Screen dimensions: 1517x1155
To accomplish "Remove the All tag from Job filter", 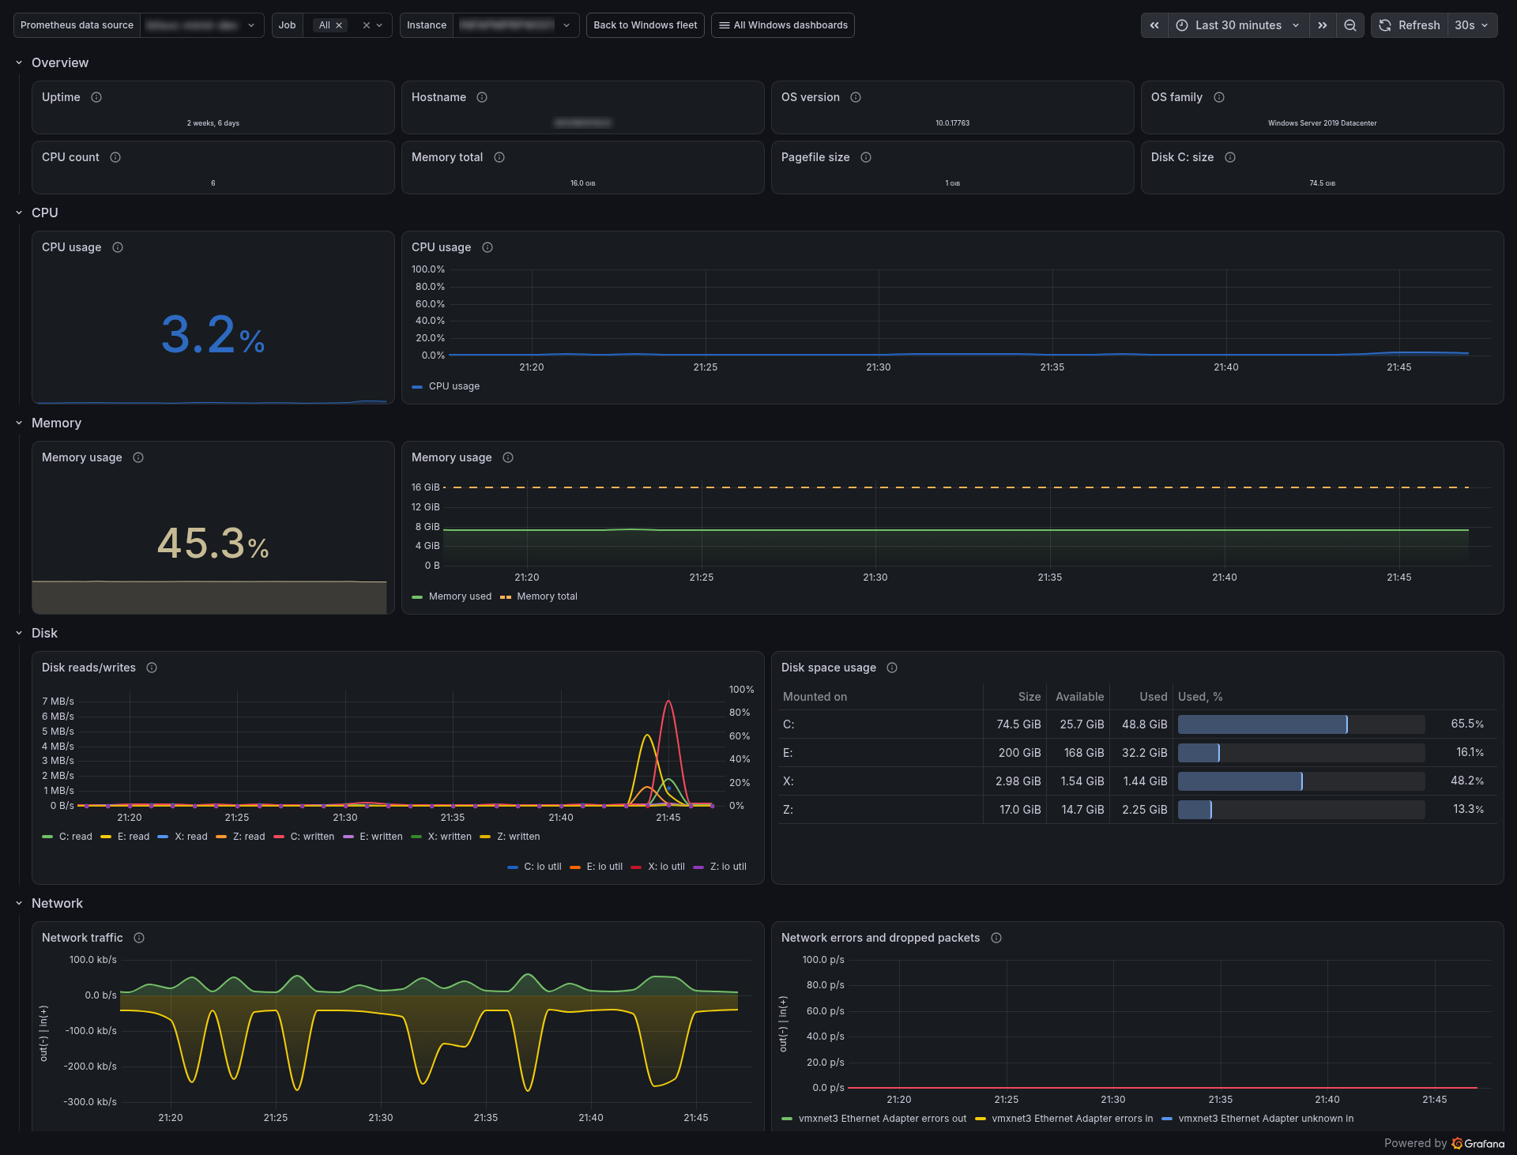I will [339, 25].
